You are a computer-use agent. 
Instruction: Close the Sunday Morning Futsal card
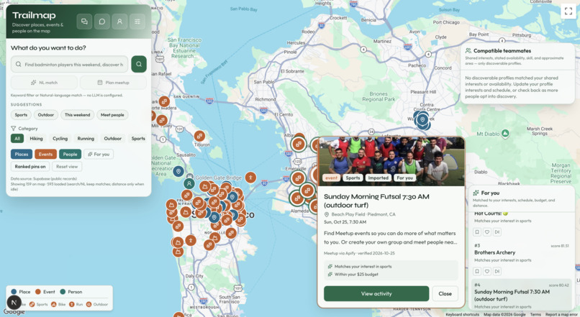pos(445,294)
